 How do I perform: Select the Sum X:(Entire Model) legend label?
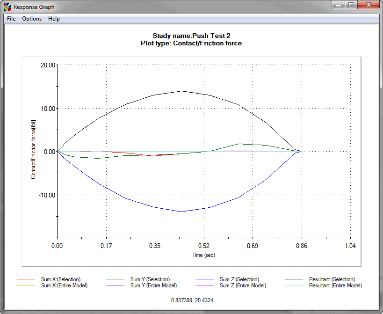click(x=64, y=285)
